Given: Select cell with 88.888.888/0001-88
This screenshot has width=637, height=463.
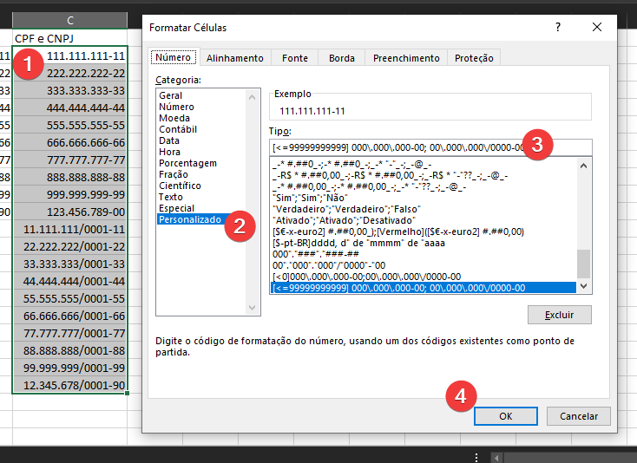Looking at the screenshot, I should [x=70, y=350].
